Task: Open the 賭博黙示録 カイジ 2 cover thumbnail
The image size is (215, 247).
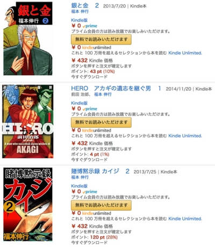Action: 28,204
